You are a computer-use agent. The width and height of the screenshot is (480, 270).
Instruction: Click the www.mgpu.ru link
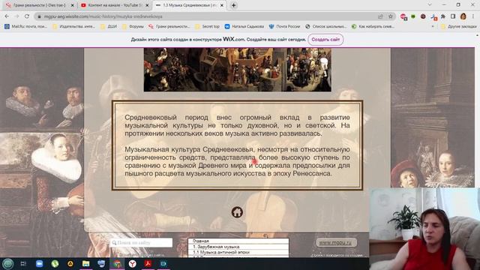click(336, 242)
